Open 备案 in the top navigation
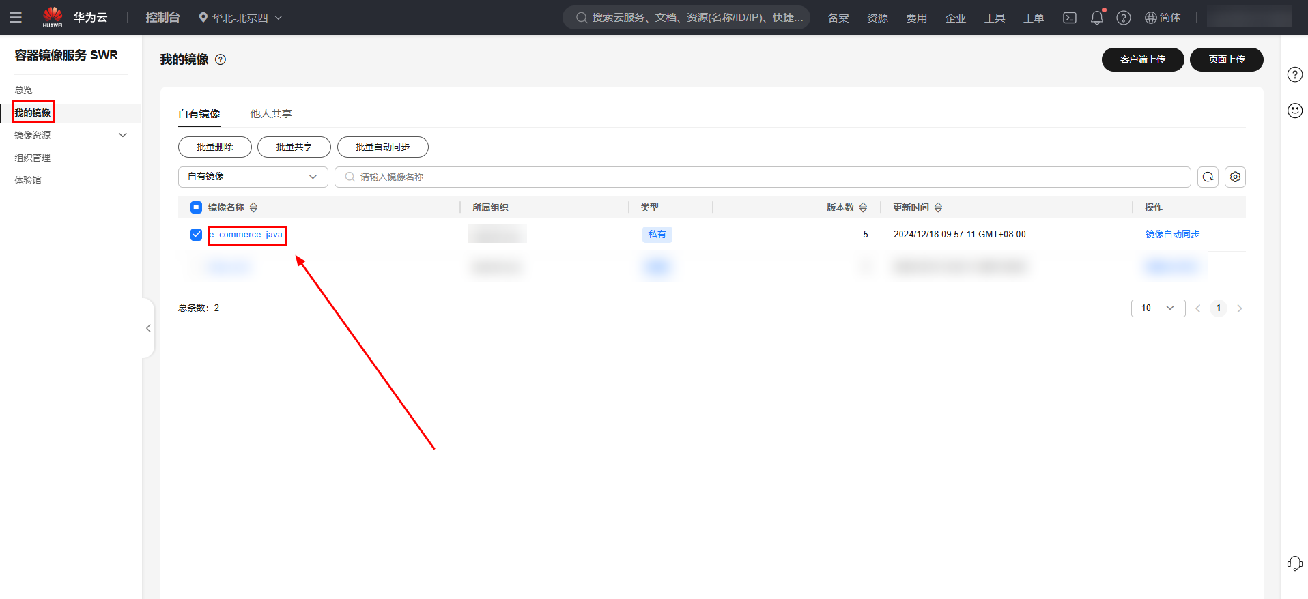1308x599 pixels. pos(838,18)
